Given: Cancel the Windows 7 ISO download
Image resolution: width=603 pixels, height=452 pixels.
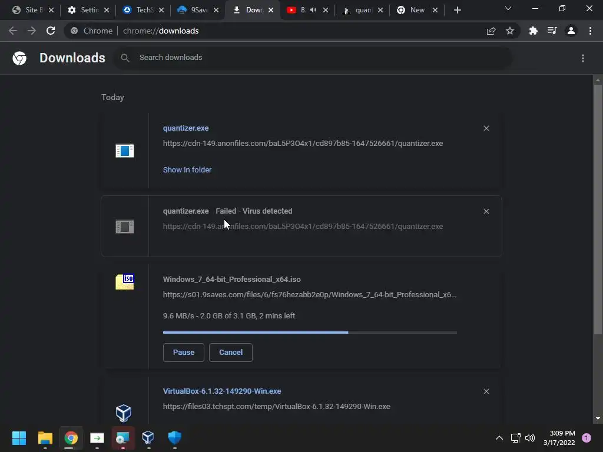Looking at the screenshot, I should point(231,353).
